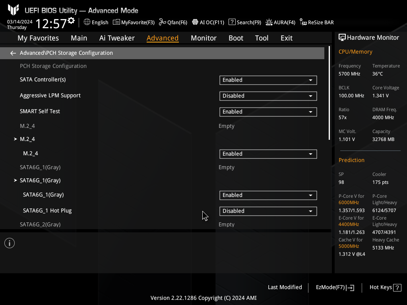
Task: Click the 6000MHz P-Core link text
Action: [349, 203]
